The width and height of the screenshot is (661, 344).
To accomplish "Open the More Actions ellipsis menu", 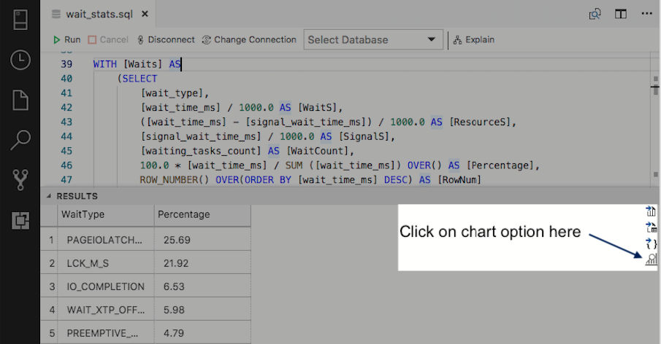I will click(x=646, y=14).
